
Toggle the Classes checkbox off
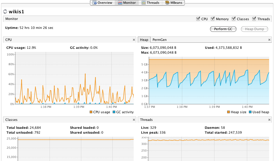(x=233, y=19)
